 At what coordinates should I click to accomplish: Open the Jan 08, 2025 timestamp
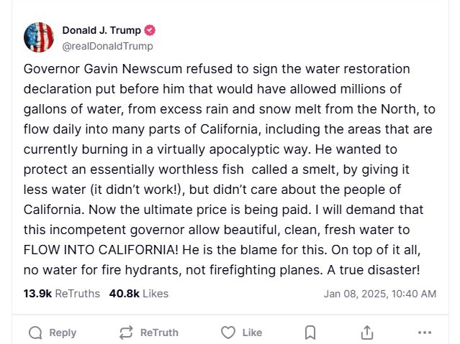tap(379, 294)
